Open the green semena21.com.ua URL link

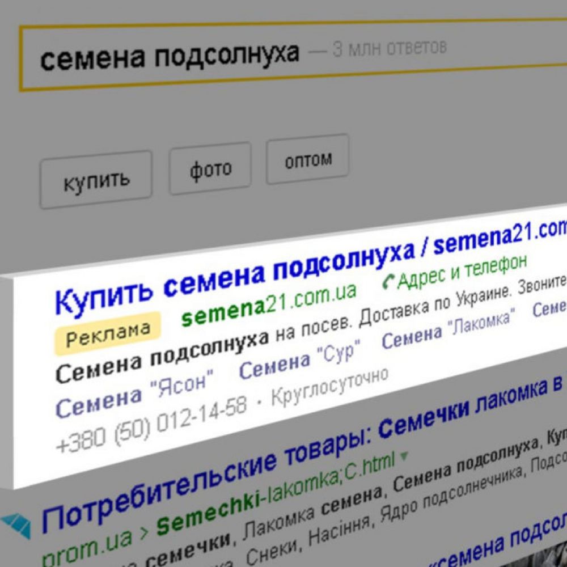(269, 305)
